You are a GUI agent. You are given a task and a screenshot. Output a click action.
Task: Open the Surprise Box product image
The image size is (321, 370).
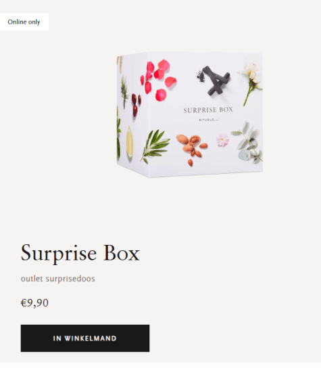[x=190, y=114]
